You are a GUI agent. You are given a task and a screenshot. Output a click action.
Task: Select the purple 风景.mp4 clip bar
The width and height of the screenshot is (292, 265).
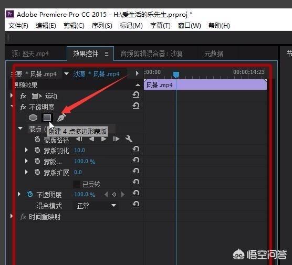click(205, 84)
